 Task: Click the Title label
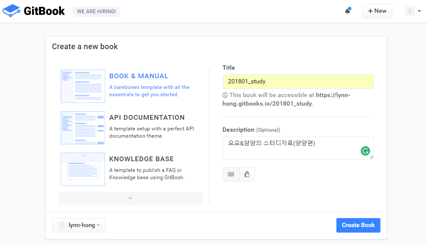(229, 68)
